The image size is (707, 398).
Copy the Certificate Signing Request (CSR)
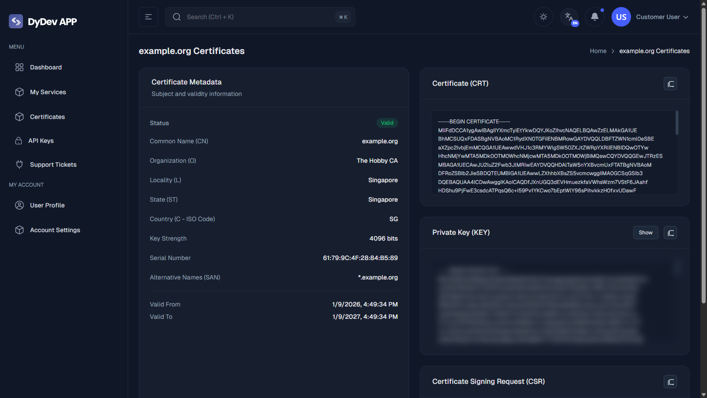tap(670, 382)
